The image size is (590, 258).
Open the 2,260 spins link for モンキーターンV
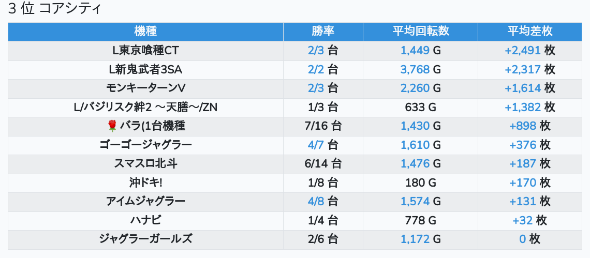point(415,88)
